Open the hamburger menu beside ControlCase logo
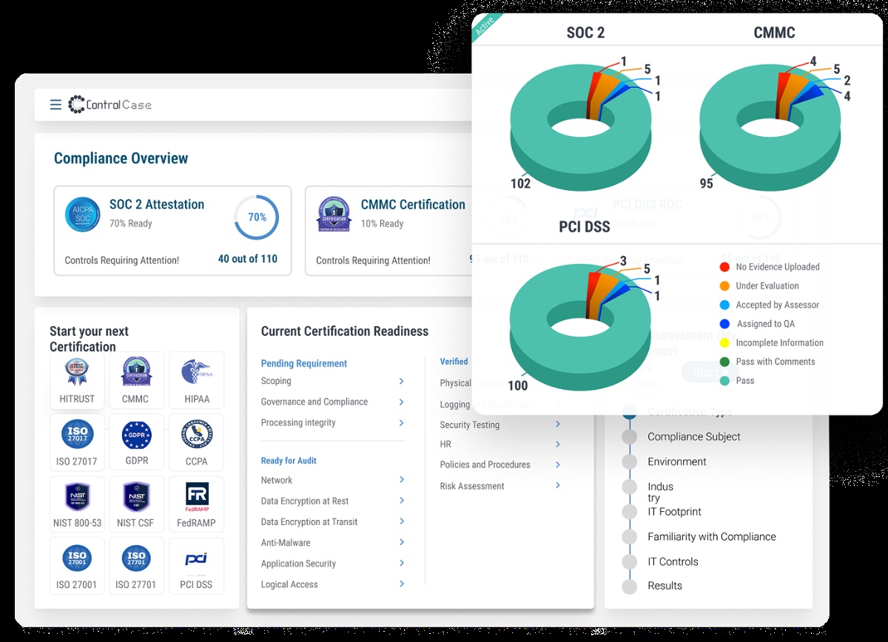The image size is (888, 642). [x=55, y=105]
